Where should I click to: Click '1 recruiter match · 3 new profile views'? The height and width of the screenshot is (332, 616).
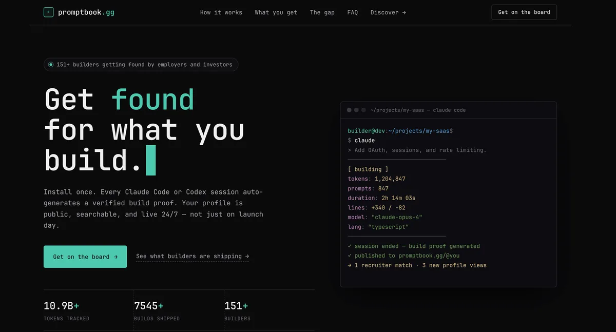coord(417,265)
